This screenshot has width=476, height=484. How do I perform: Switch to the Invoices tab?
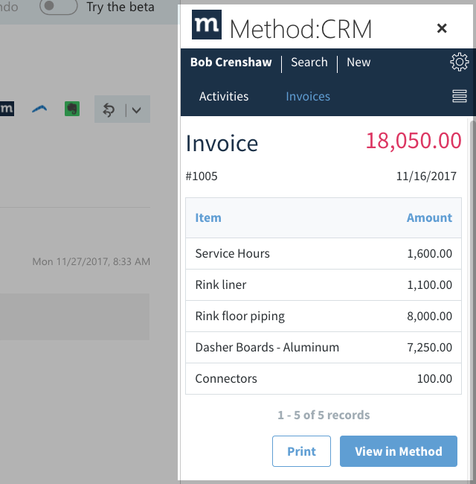(x=308, y=96)
